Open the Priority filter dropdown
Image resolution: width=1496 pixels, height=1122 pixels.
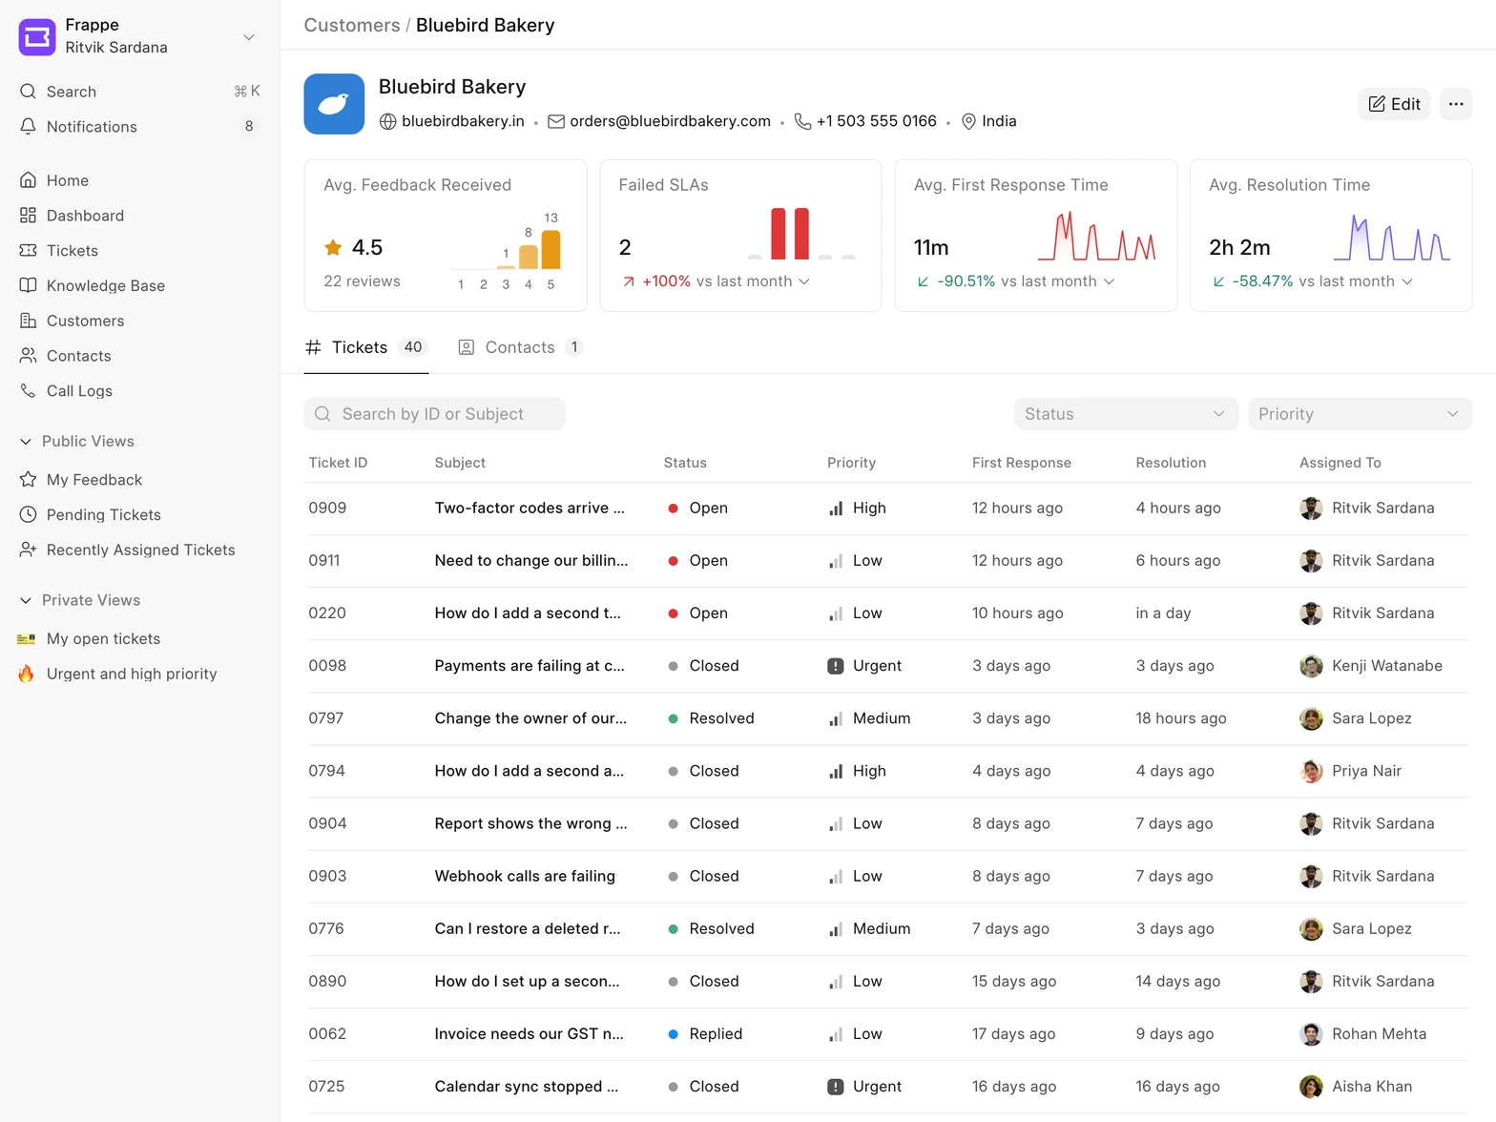[1360, 414]
